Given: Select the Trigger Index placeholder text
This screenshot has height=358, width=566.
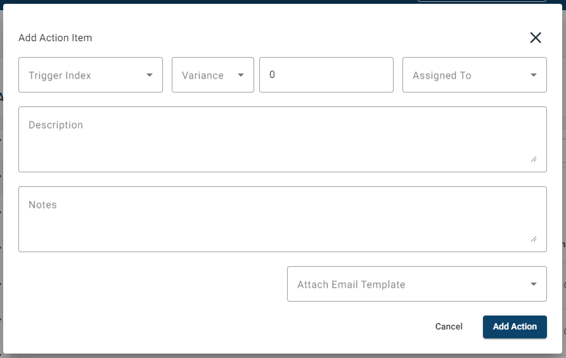Looking at the screenshot, I should (60, 75).
